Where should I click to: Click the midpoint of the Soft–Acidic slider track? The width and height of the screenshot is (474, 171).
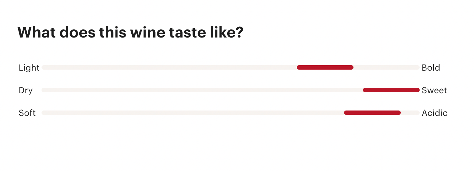pyautogui.click(x=231, y=113)
